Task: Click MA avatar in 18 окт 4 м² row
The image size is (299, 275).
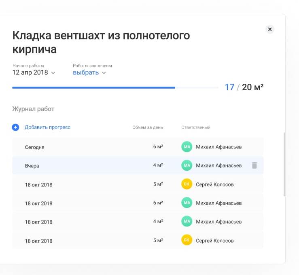Action: click(x=187, y=222)
